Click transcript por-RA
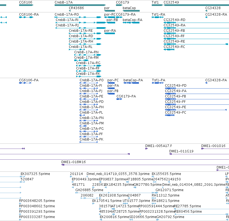Viewport: 229px width, 221px height. [x=110, y=33]
